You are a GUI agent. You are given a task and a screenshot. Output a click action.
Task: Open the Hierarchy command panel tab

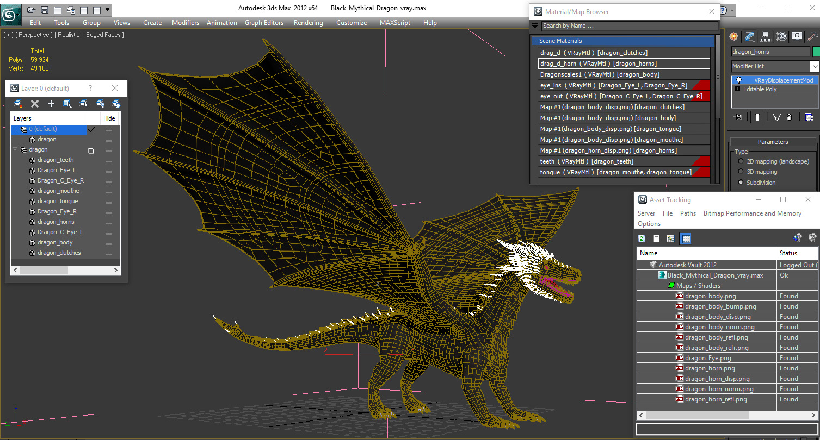(x=766, y=36)
